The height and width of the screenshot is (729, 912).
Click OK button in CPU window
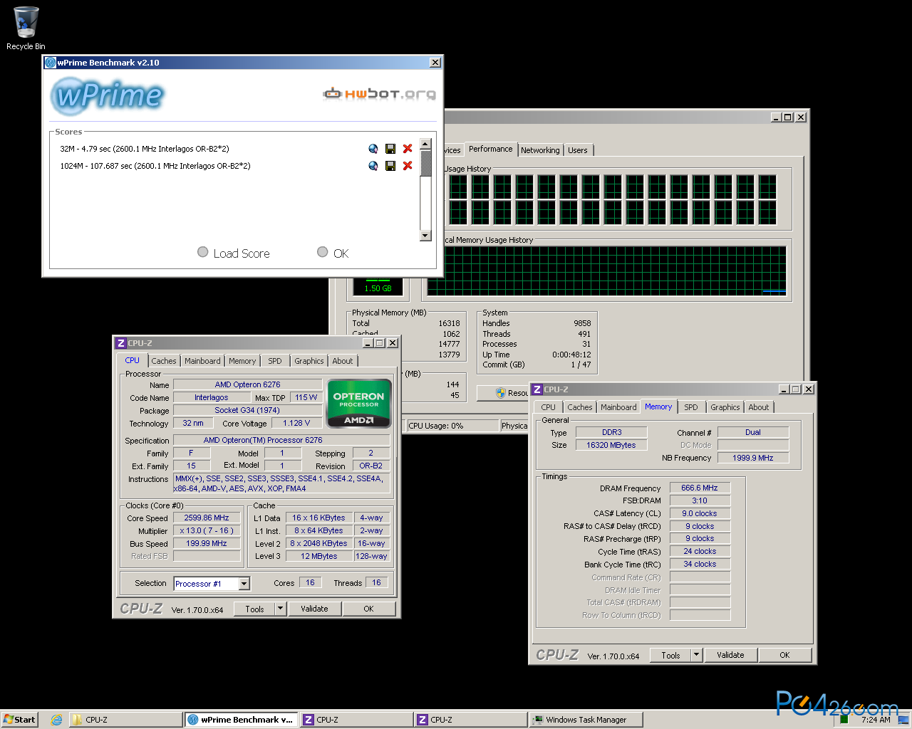pyautogui.click(x=368, y=609)
